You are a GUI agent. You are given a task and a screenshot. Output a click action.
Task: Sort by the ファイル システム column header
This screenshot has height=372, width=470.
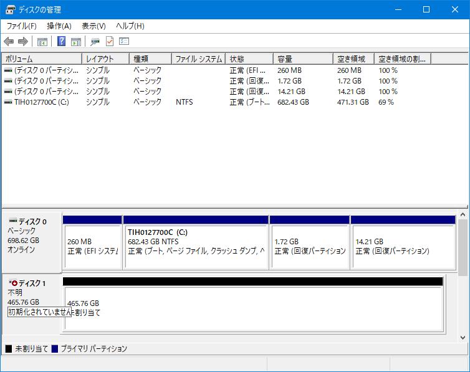pyautogui.click(x=198, y=59)
